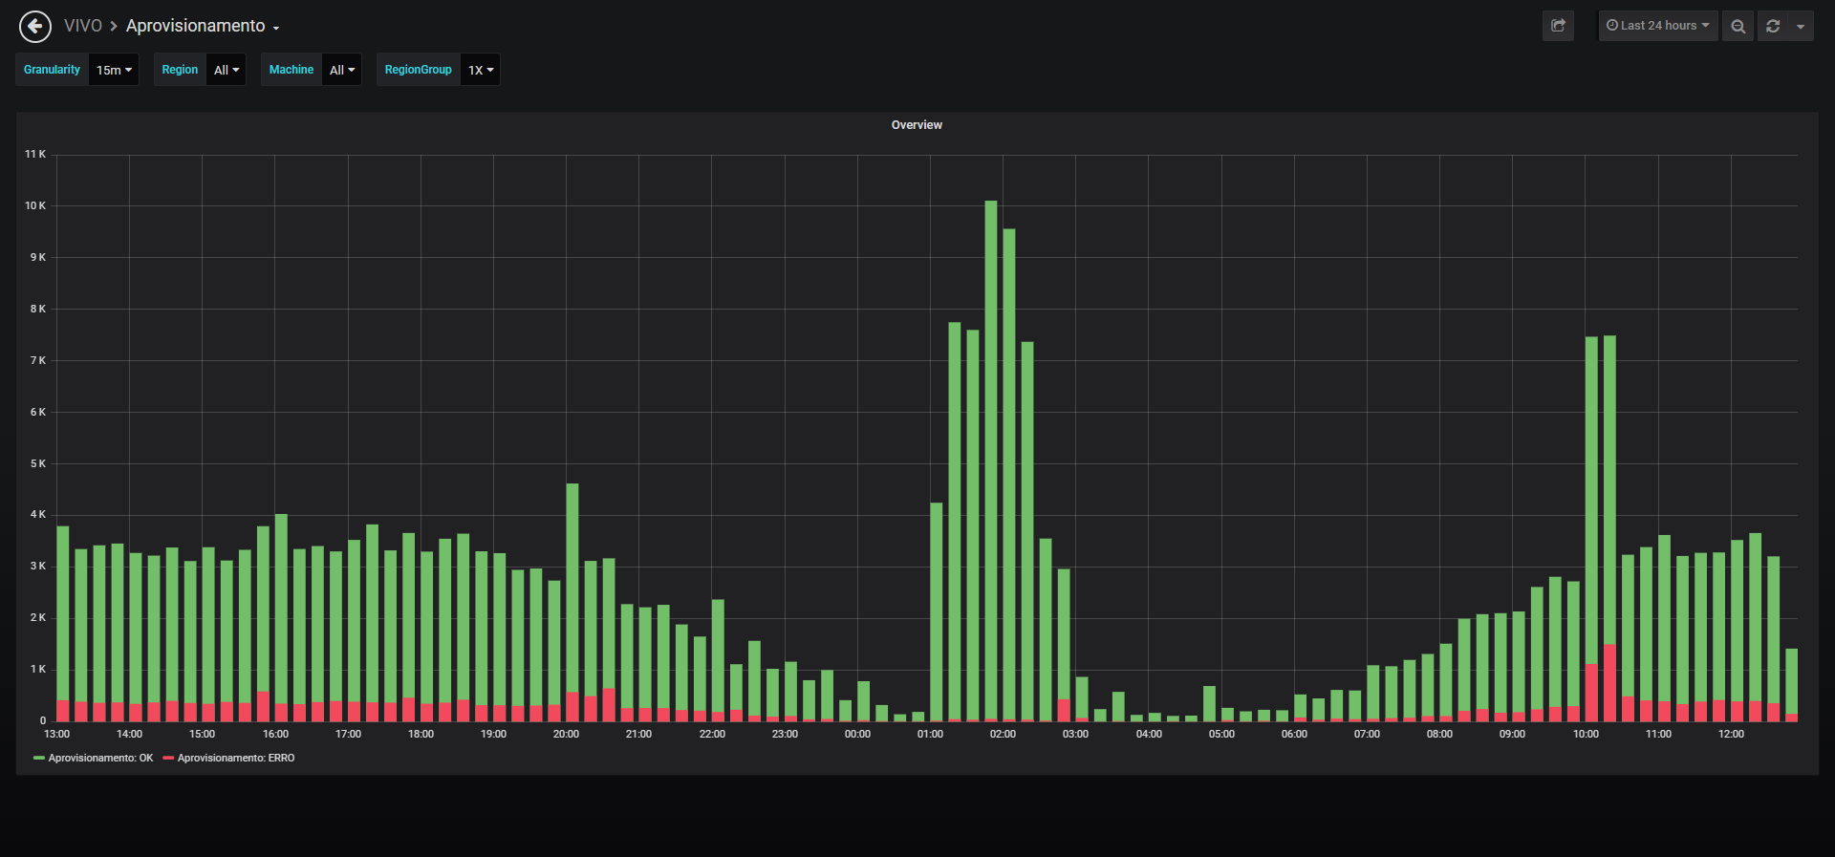
Task: Open the Last 24 hours time picker
Action: coord(1658,26)
